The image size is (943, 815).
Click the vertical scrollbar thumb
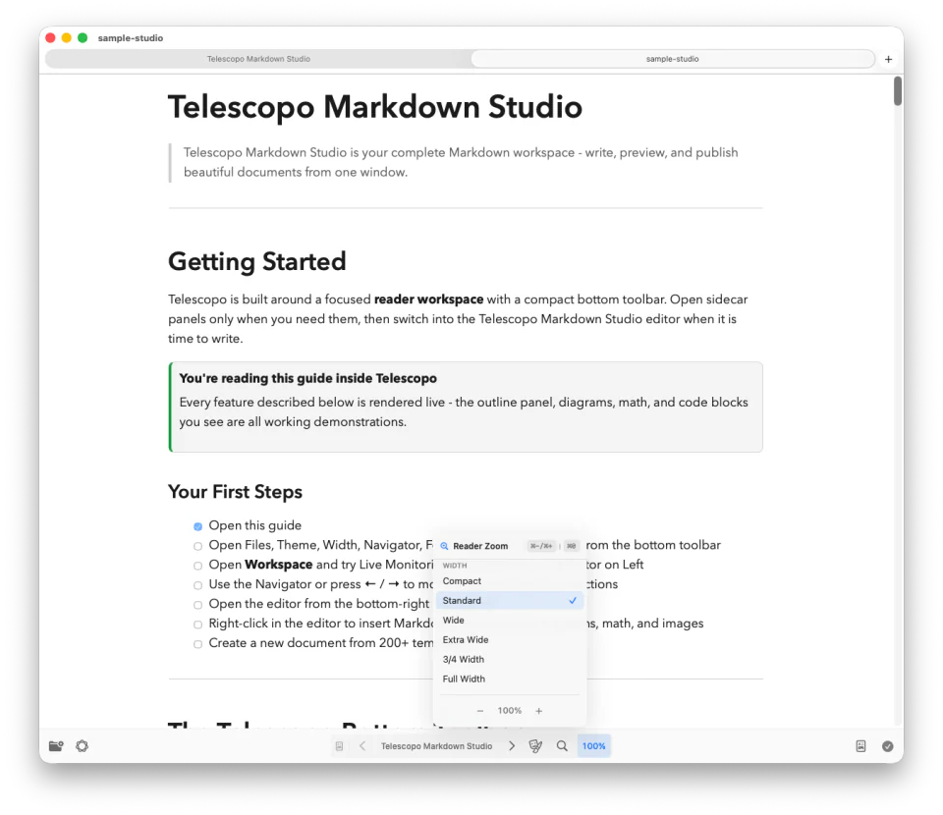[897, 90]
